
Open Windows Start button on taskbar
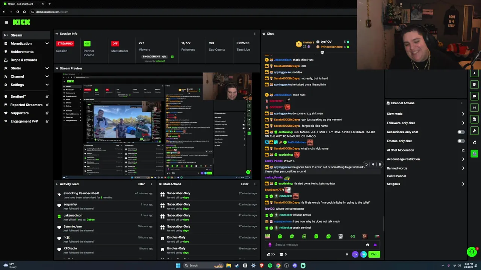[178, 265]
